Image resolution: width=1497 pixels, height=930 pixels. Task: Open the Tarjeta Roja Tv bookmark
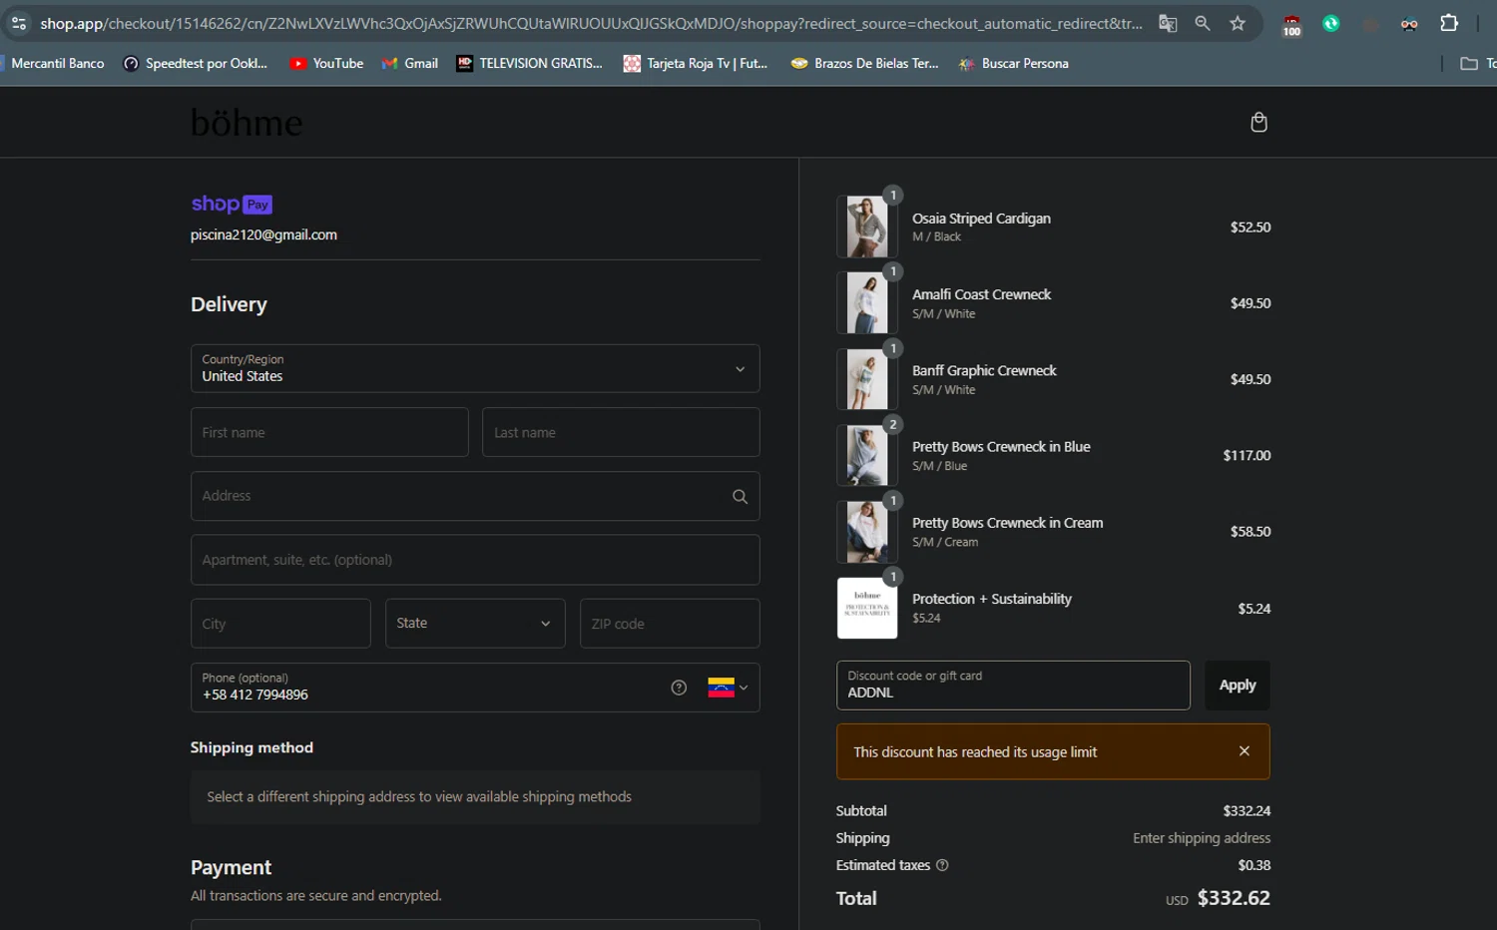coord(696,63)
